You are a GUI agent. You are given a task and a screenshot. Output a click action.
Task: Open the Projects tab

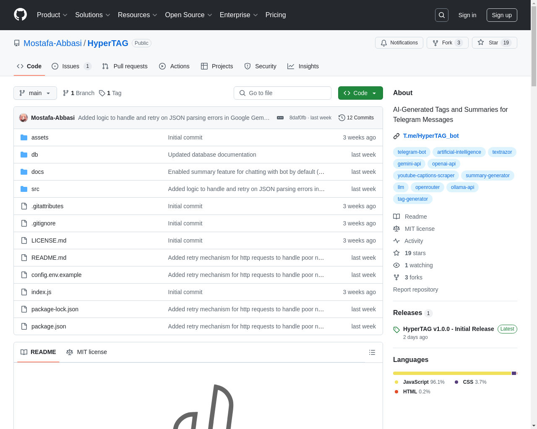click(x=217, y=66)
